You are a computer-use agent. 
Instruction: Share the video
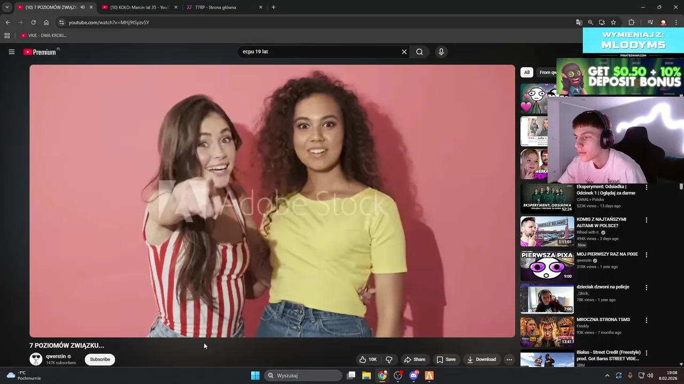[x=415, y=359]
